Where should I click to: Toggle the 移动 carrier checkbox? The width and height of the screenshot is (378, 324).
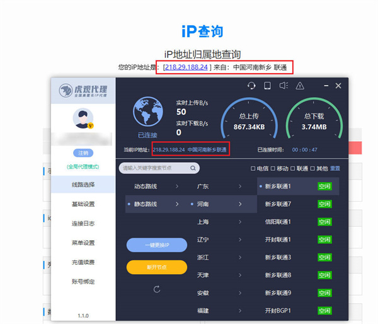(273, 168)
